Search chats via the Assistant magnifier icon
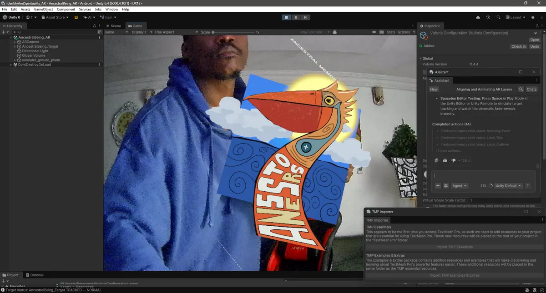The image size is (546, 293). coord(521,89)
